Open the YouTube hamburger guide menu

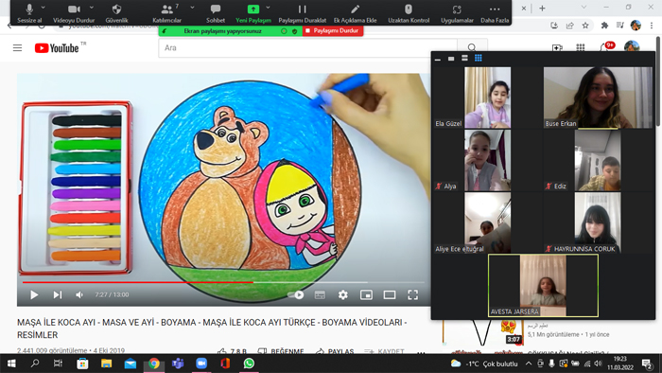(17, 47)
